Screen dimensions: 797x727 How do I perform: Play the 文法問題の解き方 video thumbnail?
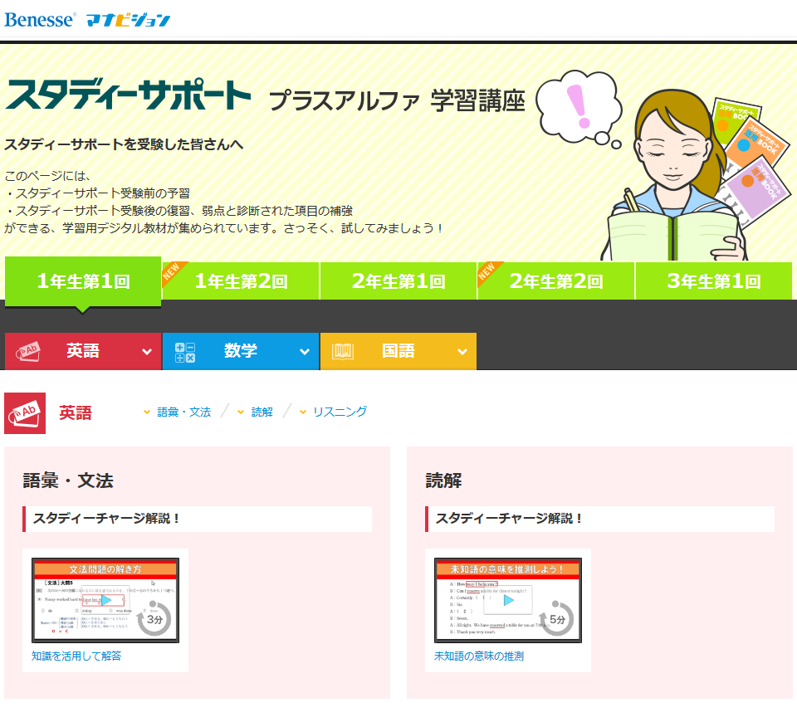click(105, 600)
